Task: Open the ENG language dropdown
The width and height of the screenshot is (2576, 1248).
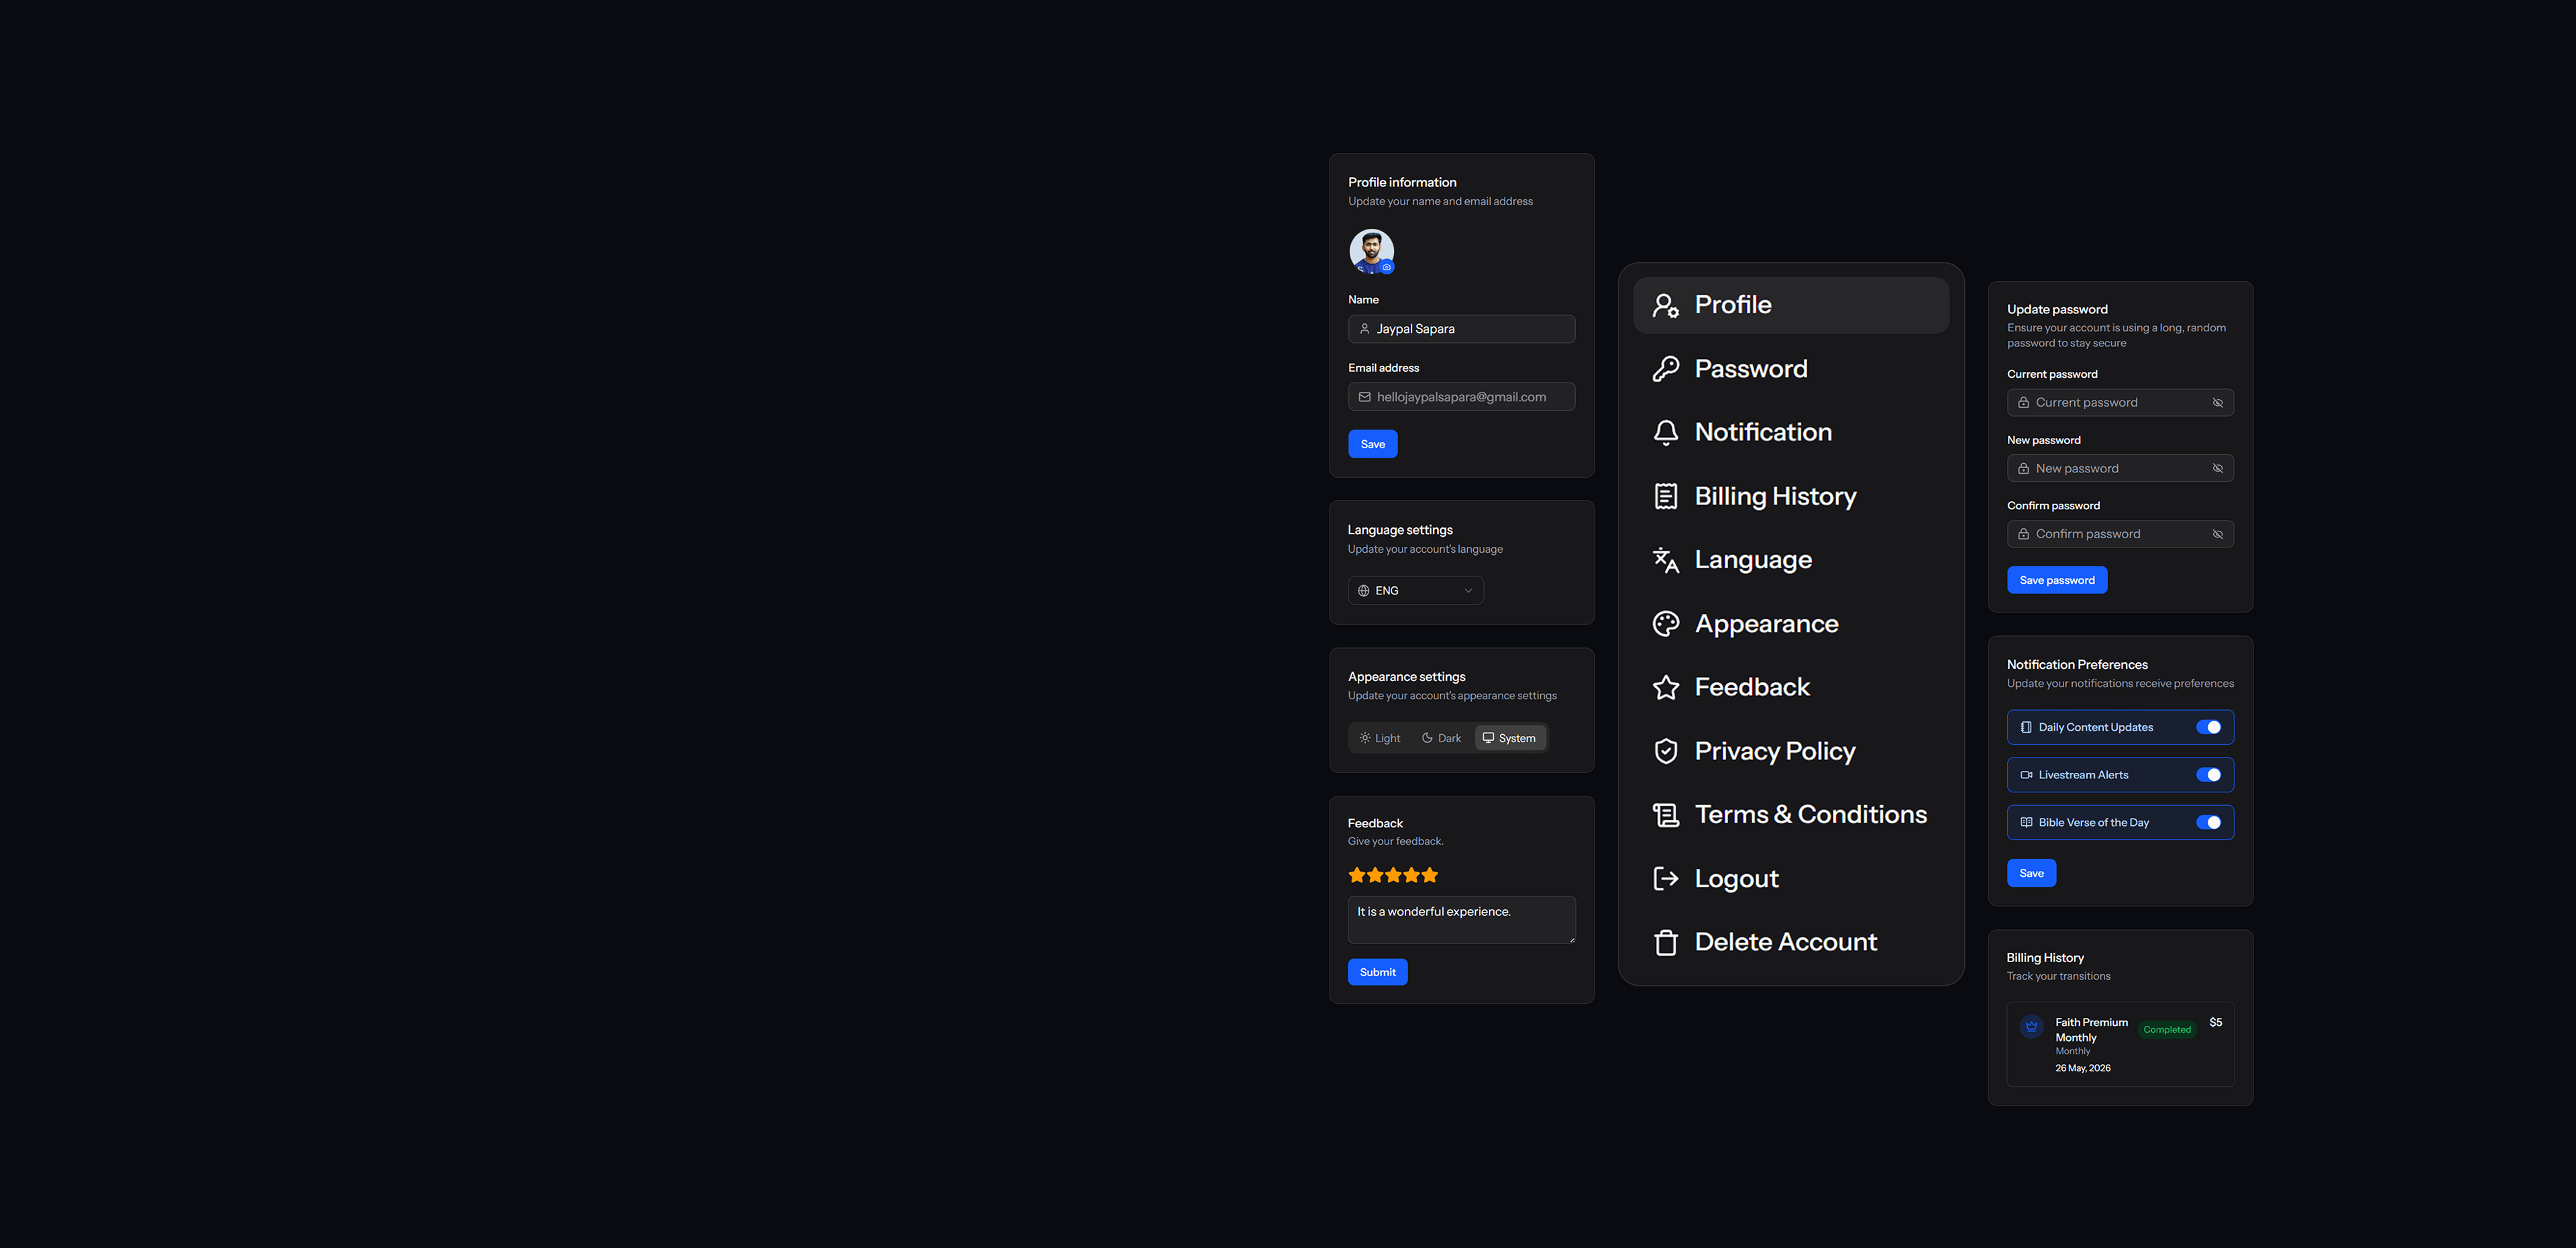Action: (x=1415, y=591)
